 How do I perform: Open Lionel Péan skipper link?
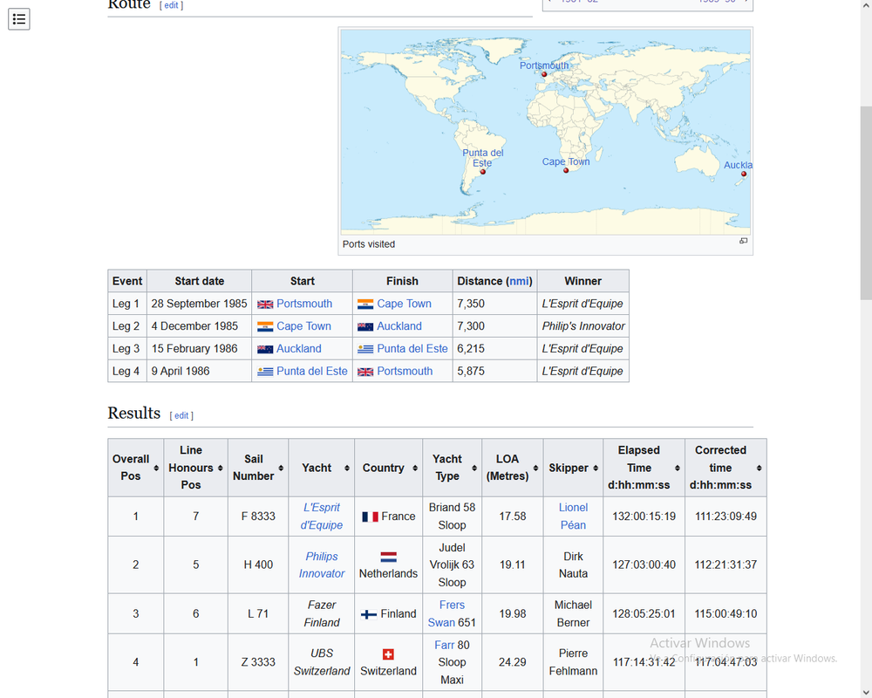(573, 516)
